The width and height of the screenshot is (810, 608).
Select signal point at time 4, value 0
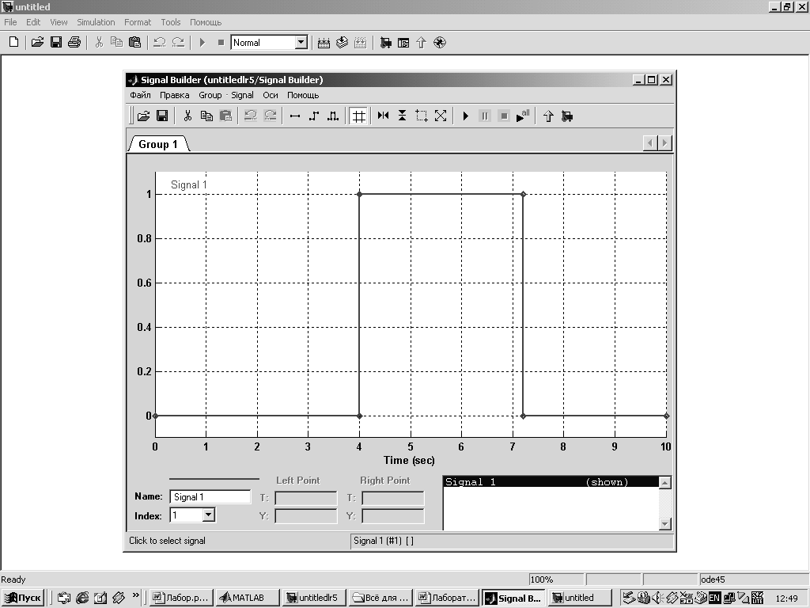click(360, 416)
